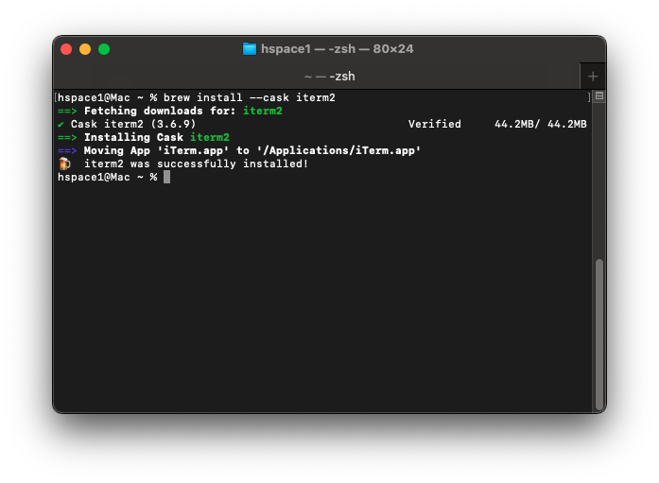
Task: Click the green checkmark beside Cask iterm2
Action: click(61, 125)
